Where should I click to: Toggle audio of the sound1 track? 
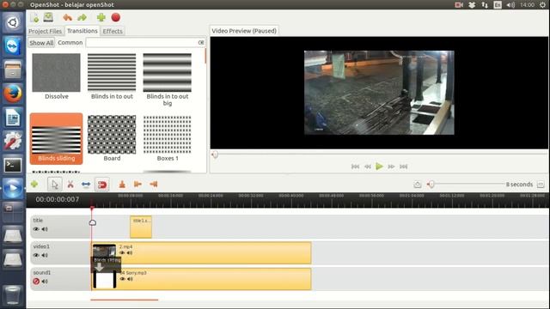click(45, 281)
